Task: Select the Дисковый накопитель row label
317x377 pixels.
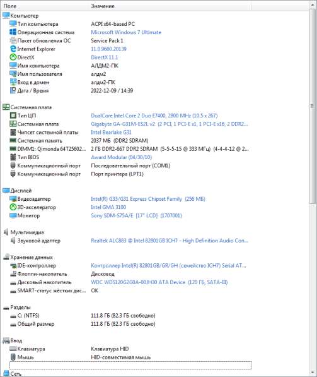Action: (x=44, y=282)
